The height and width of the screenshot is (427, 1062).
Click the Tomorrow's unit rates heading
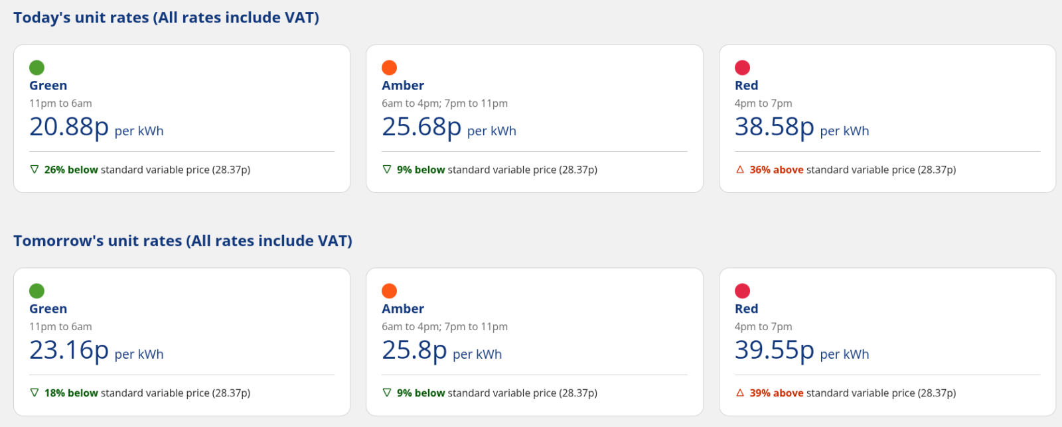183,241
